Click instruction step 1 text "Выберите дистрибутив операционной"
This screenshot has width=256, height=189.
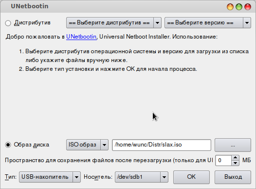tap(78, 51)
